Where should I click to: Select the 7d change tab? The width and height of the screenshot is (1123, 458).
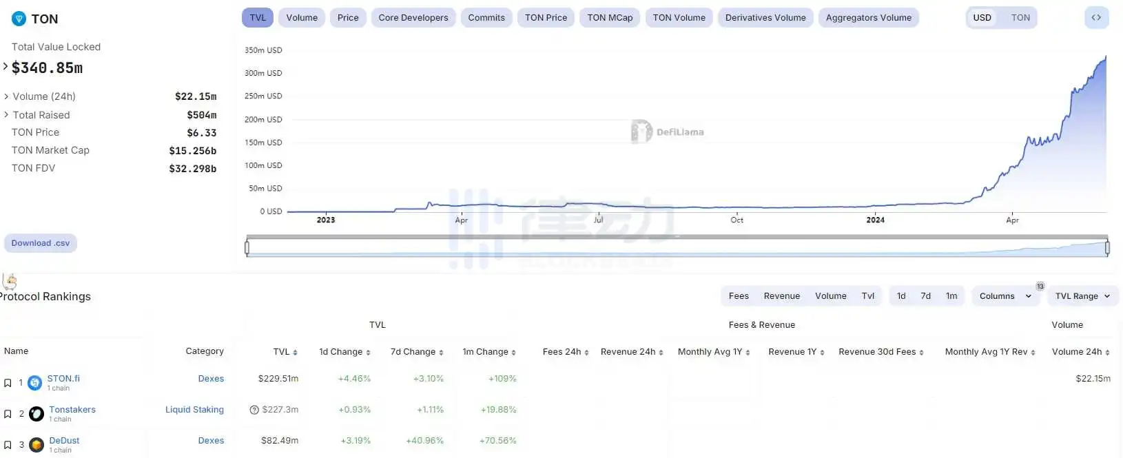[x=925, y=296]
